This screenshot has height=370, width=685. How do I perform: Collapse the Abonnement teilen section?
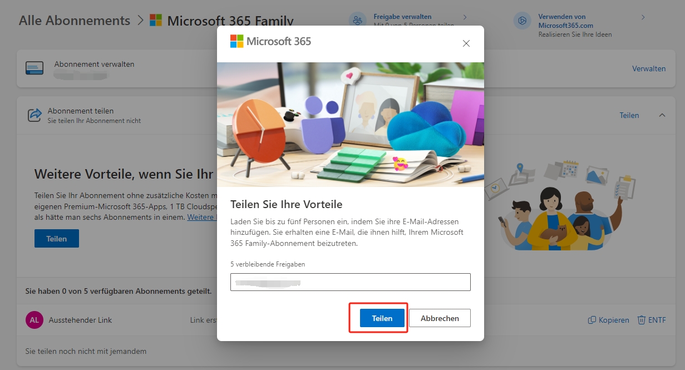pyautogui.click(x=662, y=115)
